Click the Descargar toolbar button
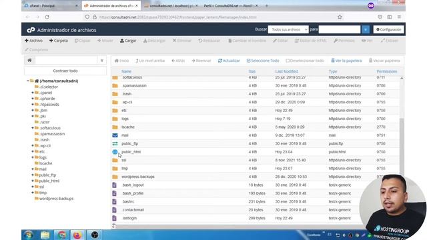Viewport: 427px width, 240px height. coord(154,41)
